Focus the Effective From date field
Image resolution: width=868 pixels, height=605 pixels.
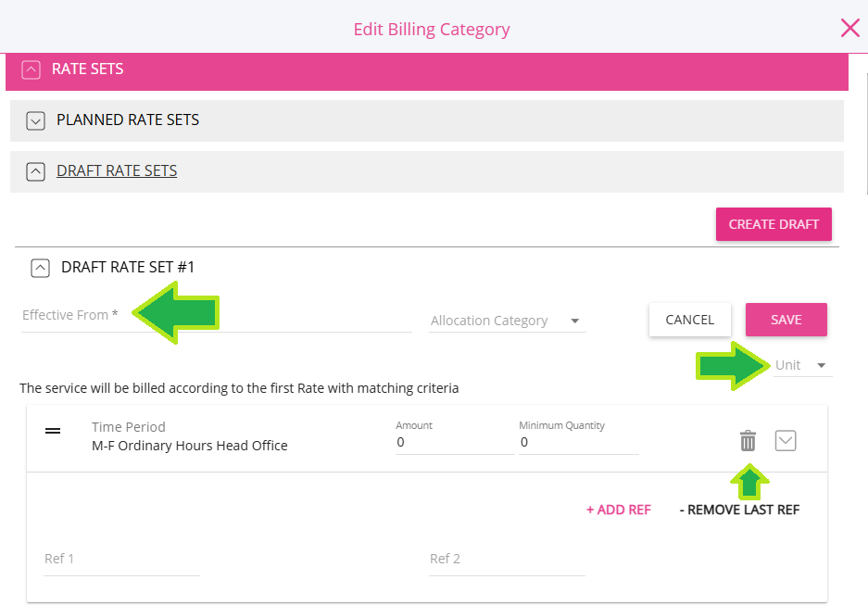click(x=216, y=317)
